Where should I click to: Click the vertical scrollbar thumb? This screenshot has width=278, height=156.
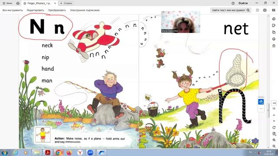(x=268, y=110)
